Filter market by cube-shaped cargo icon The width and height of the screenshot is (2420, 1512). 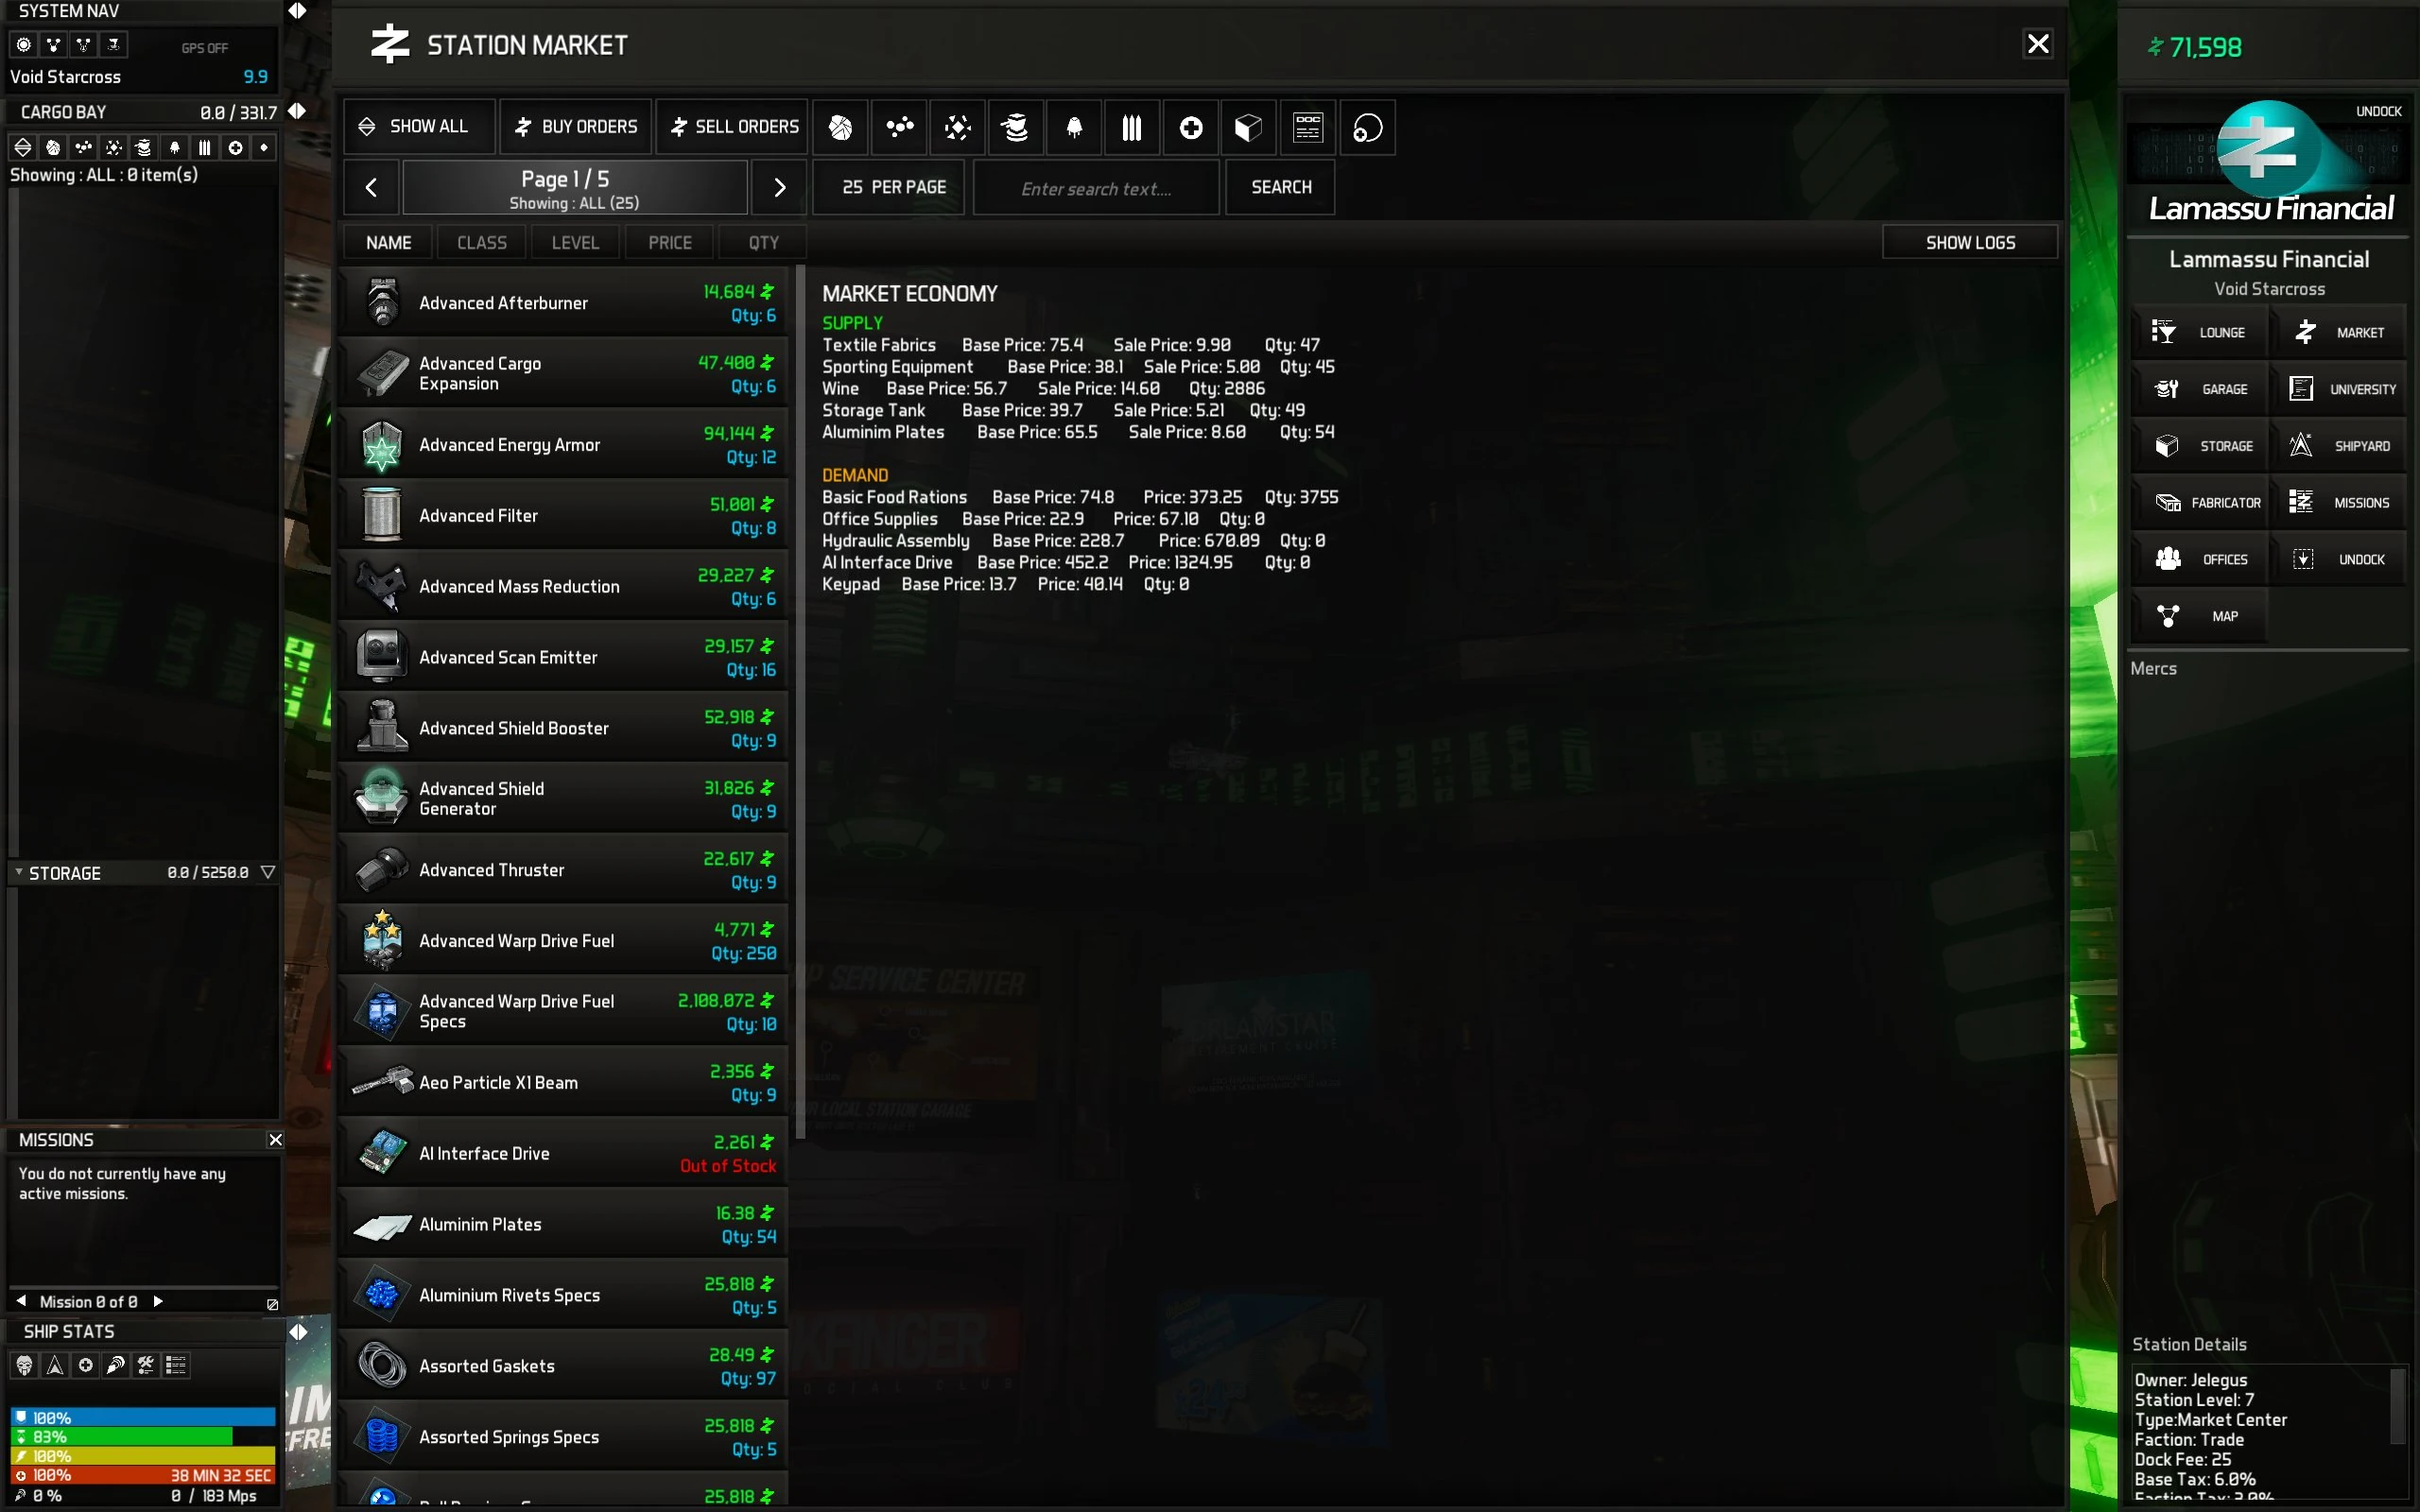click(1248, 127)
